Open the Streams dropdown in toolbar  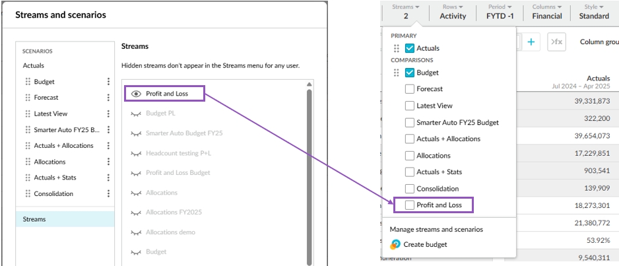[405, 11]
